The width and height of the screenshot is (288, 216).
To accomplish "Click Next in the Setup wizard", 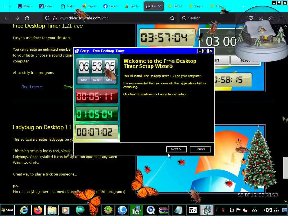I will click(x=176, y=149).
